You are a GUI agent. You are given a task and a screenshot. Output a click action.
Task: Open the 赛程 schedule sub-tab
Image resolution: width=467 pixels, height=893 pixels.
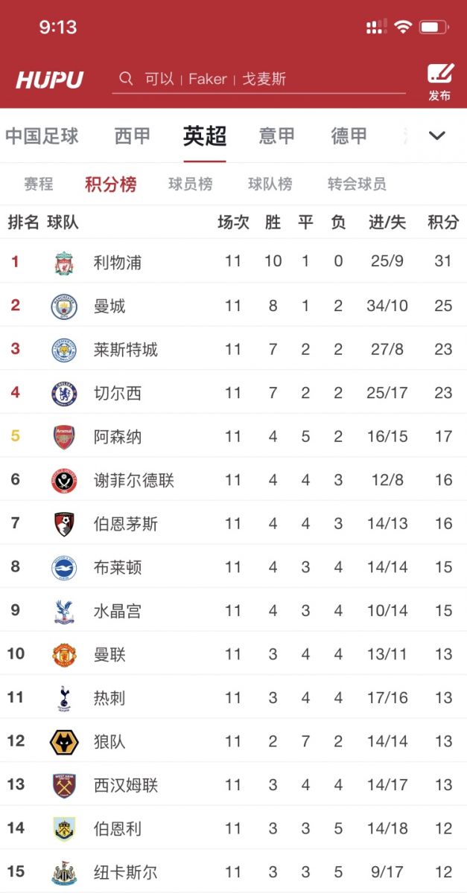tap(38, 184)
